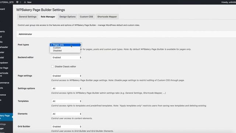This screenshot has width=236, height=133.
Task: Open Settings submenu under WPBakery
Action: (3, 124)
